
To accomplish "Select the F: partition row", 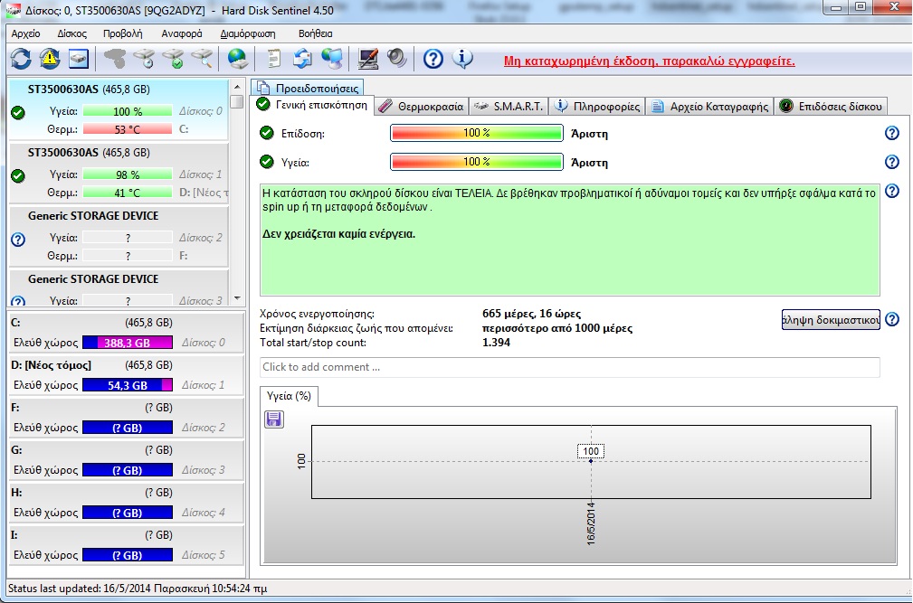I will tap(127, 418).
